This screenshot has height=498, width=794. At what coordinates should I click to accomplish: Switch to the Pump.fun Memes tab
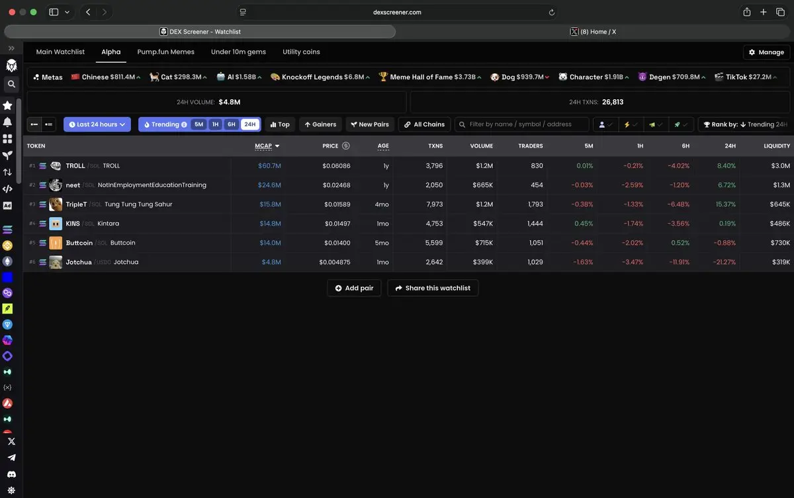(166, 52)
